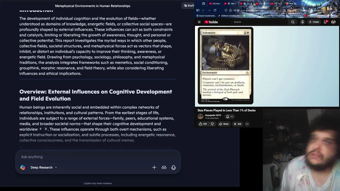Open Import bookmarks bookmark item
Screen dimensions: 340x191
pyautogui.click(x=206, y=16)
